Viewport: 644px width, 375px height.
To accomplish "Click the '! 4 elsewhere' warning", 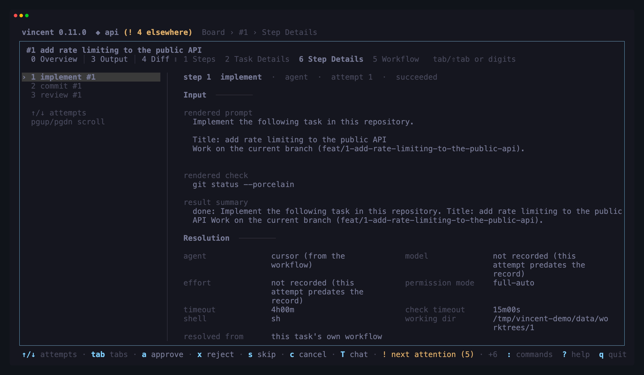I will pos(158,32).
